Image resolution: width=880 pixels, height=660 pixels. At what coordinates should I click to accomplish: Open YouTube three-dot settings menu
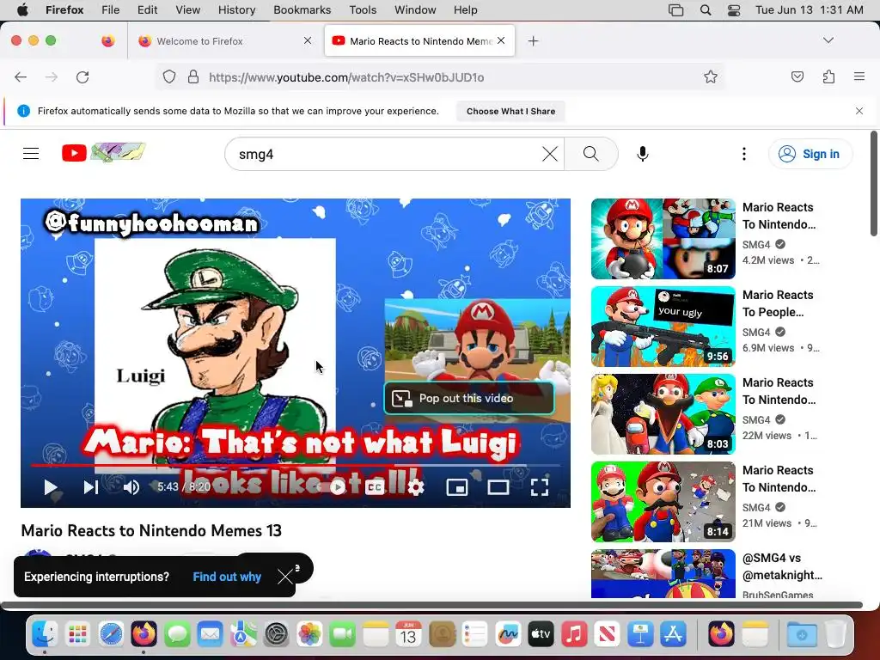744,154
